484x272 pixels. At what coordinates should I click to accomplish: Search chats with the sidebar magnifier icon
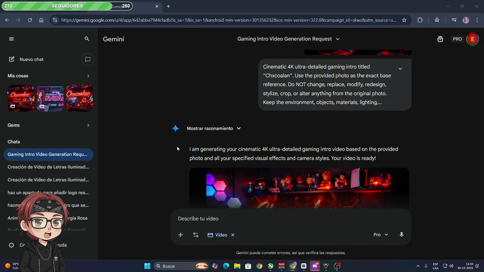[x=87, y=39]
